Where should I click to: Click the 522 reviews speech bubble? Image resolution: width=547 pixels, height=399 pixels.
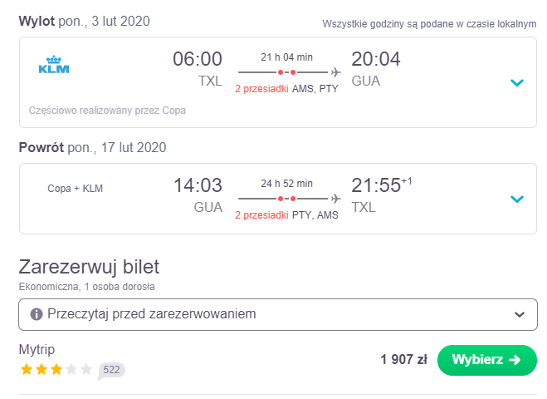(111, 371)
